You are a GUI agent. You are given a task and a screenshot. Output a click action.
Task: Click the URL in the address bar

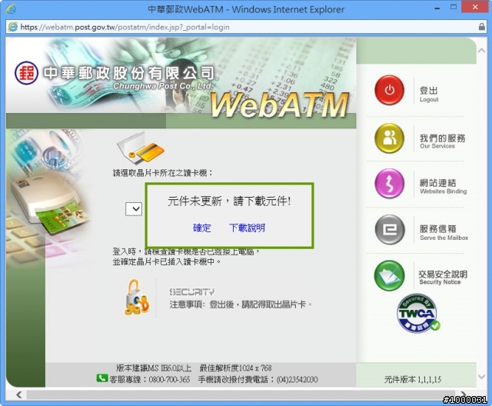click(x=125, y=27)
